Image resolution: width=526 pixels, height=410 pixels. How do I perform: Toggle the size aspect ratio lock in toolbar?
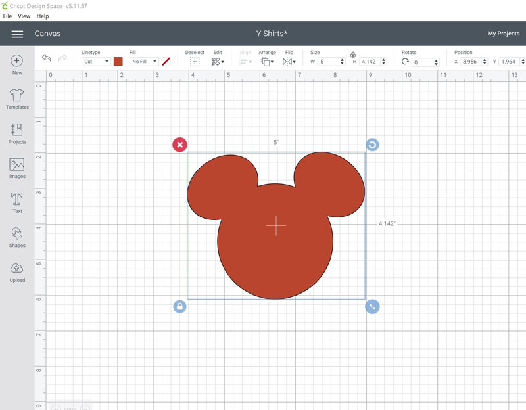tap(353, 55)
